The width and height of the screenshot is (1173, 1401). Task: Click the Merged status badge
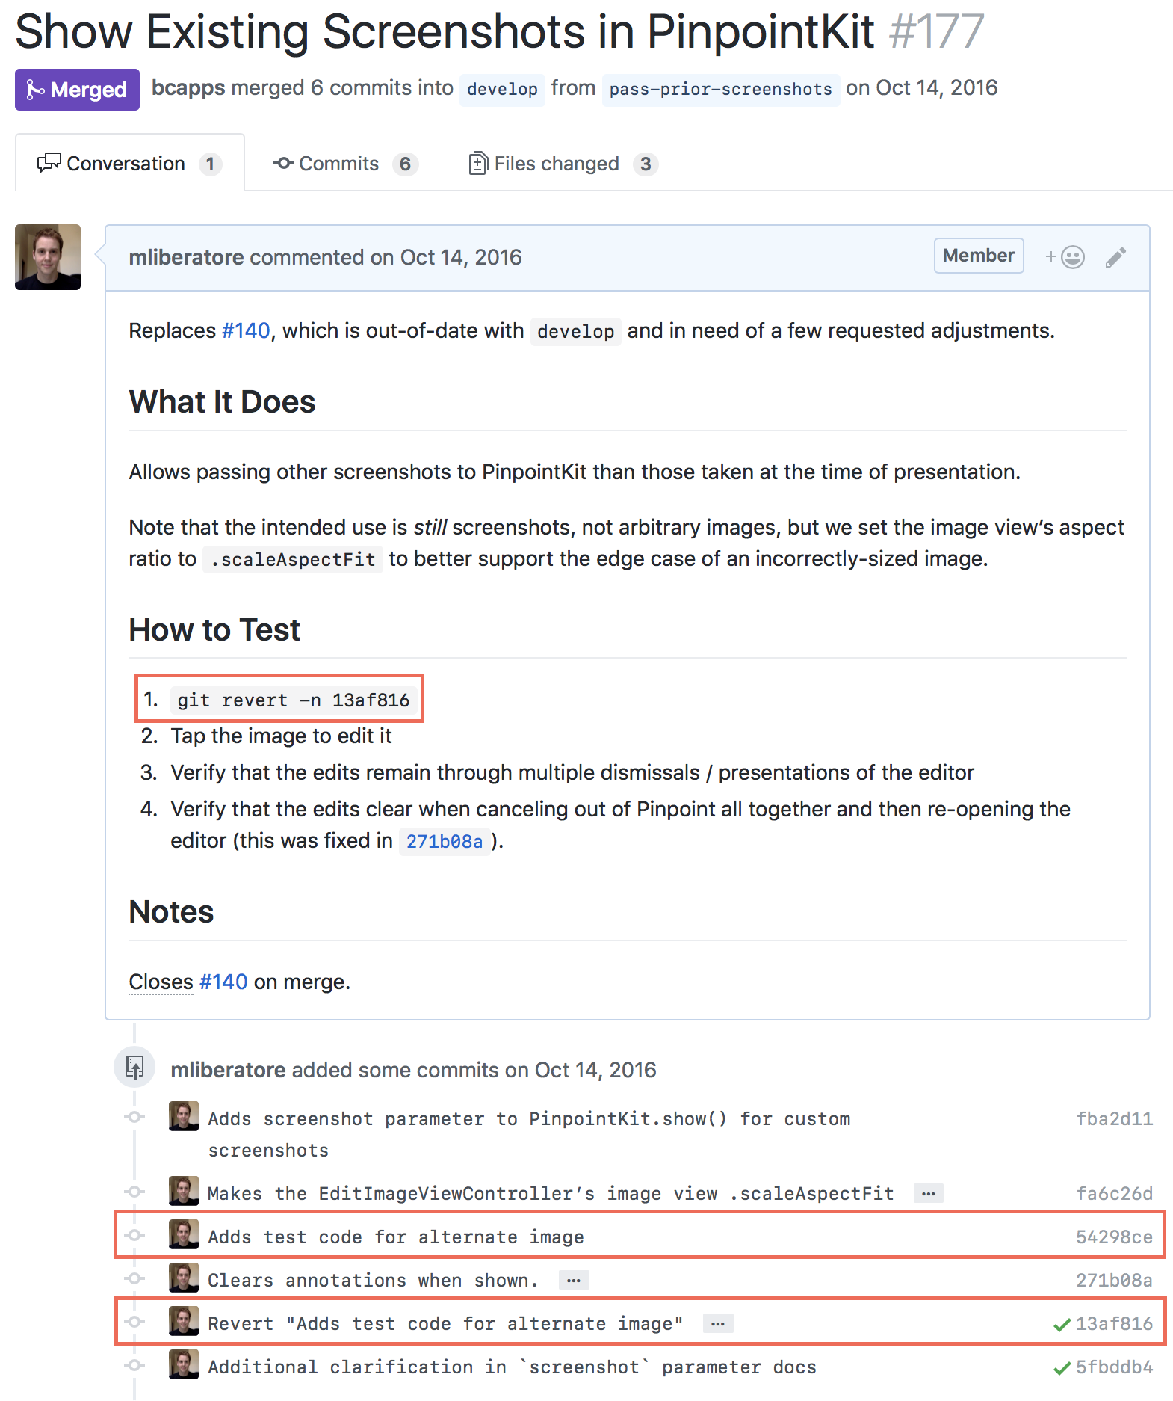[x=77, y=90]
